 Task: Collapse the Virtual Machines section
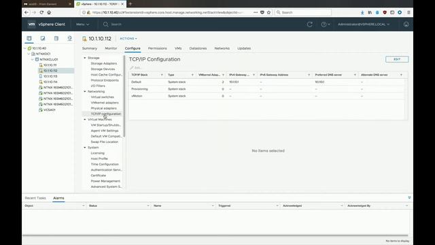(85, 120)
